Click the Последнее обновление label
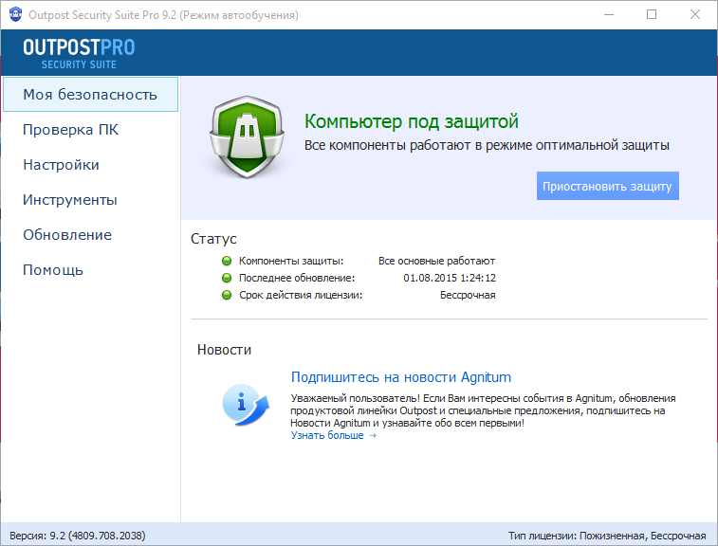This screenshot has height=546, width=718. tap(297, 278)
